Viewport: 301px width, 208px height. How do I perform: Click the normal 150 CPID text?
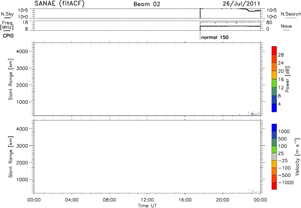tap(215, 37)
